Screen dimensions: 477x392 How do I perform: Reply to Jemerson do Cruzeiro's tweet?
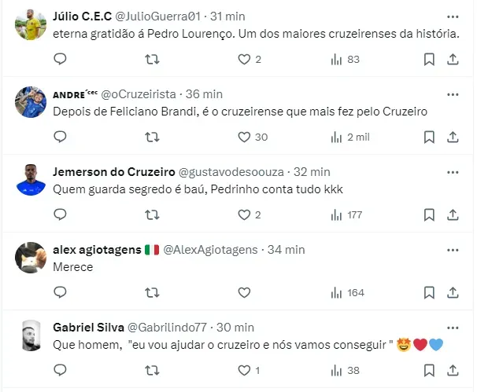point(61,214)
